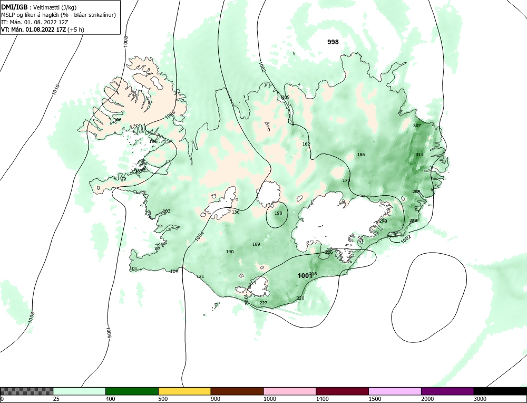527x403 pixels.
Task: Click the 3000 tick label in the legend
Action: tap(480, 399)
